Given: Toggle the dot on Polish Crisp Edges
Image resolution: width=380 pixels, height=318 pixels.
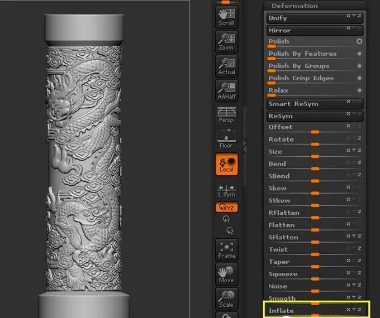Looking at the screenshot, I should (x=359, y=78).
